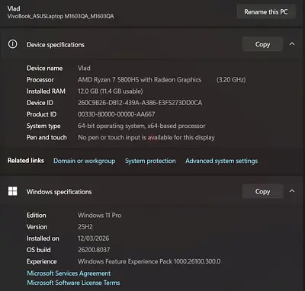Select System type value 64-bit operating system
The width and height of the screenshot is (305, 291).
tap(142, 126)
